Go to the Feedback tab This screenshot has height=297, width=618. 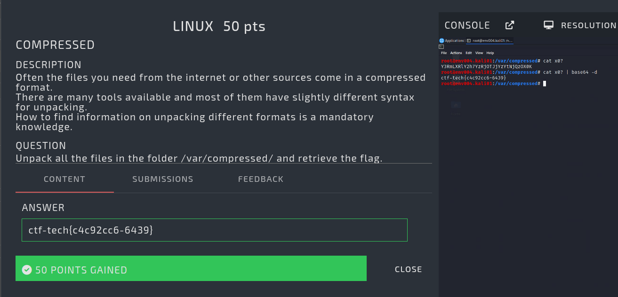[x=261, y=179]
